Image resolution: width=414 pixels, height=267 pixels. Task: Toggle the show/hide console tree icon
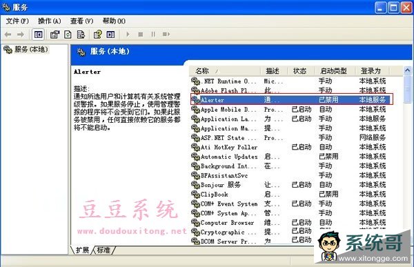[x=38, y=34]
